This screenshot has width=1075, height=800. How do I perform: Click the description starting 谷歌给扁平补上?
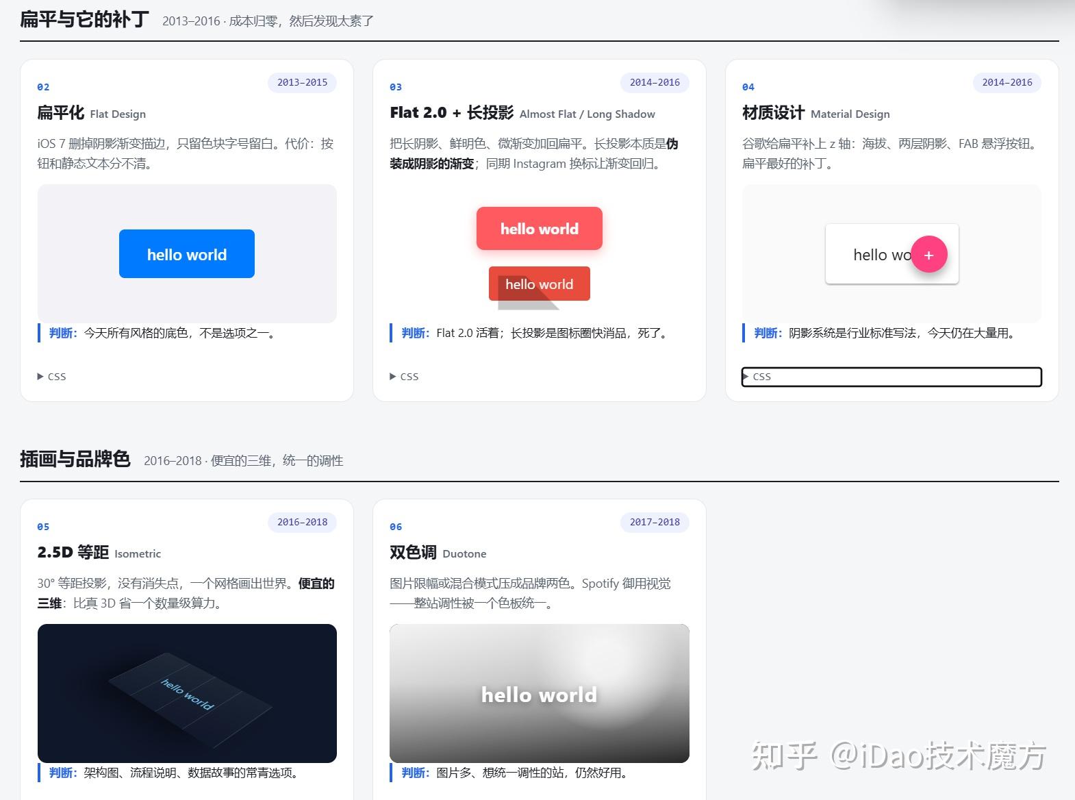[x=891, y=153]
